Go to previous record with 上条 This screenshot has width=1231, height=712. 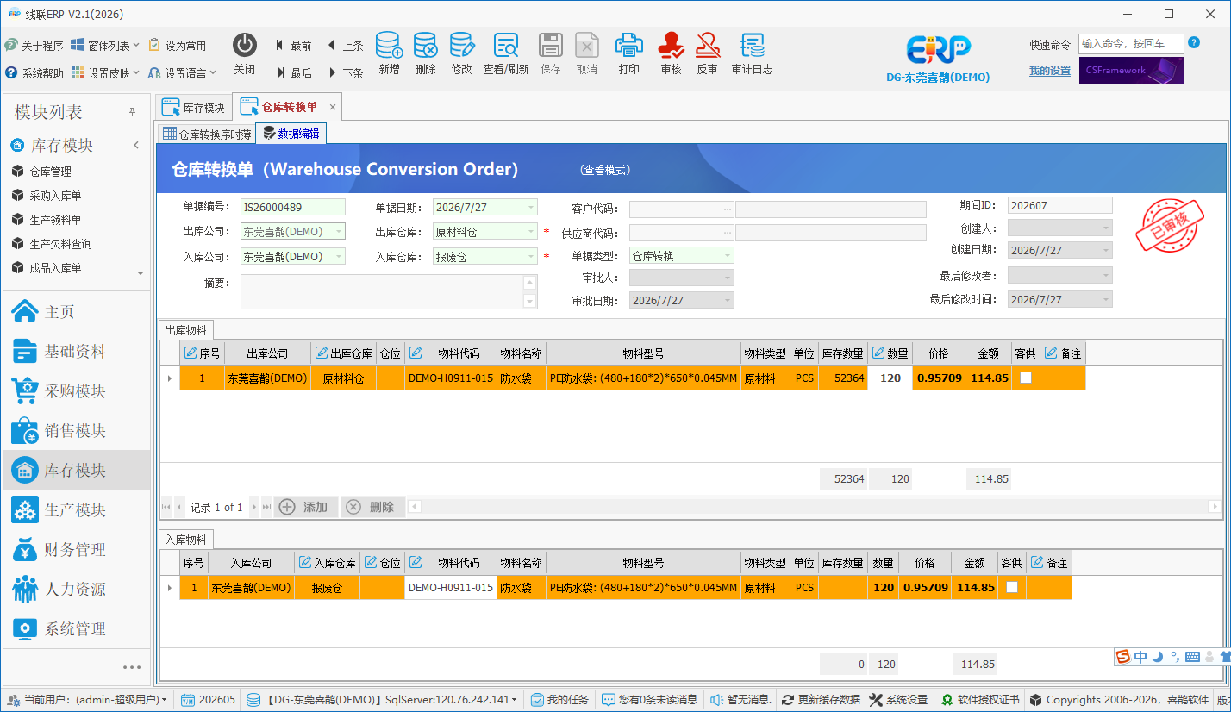click(345, 46)
